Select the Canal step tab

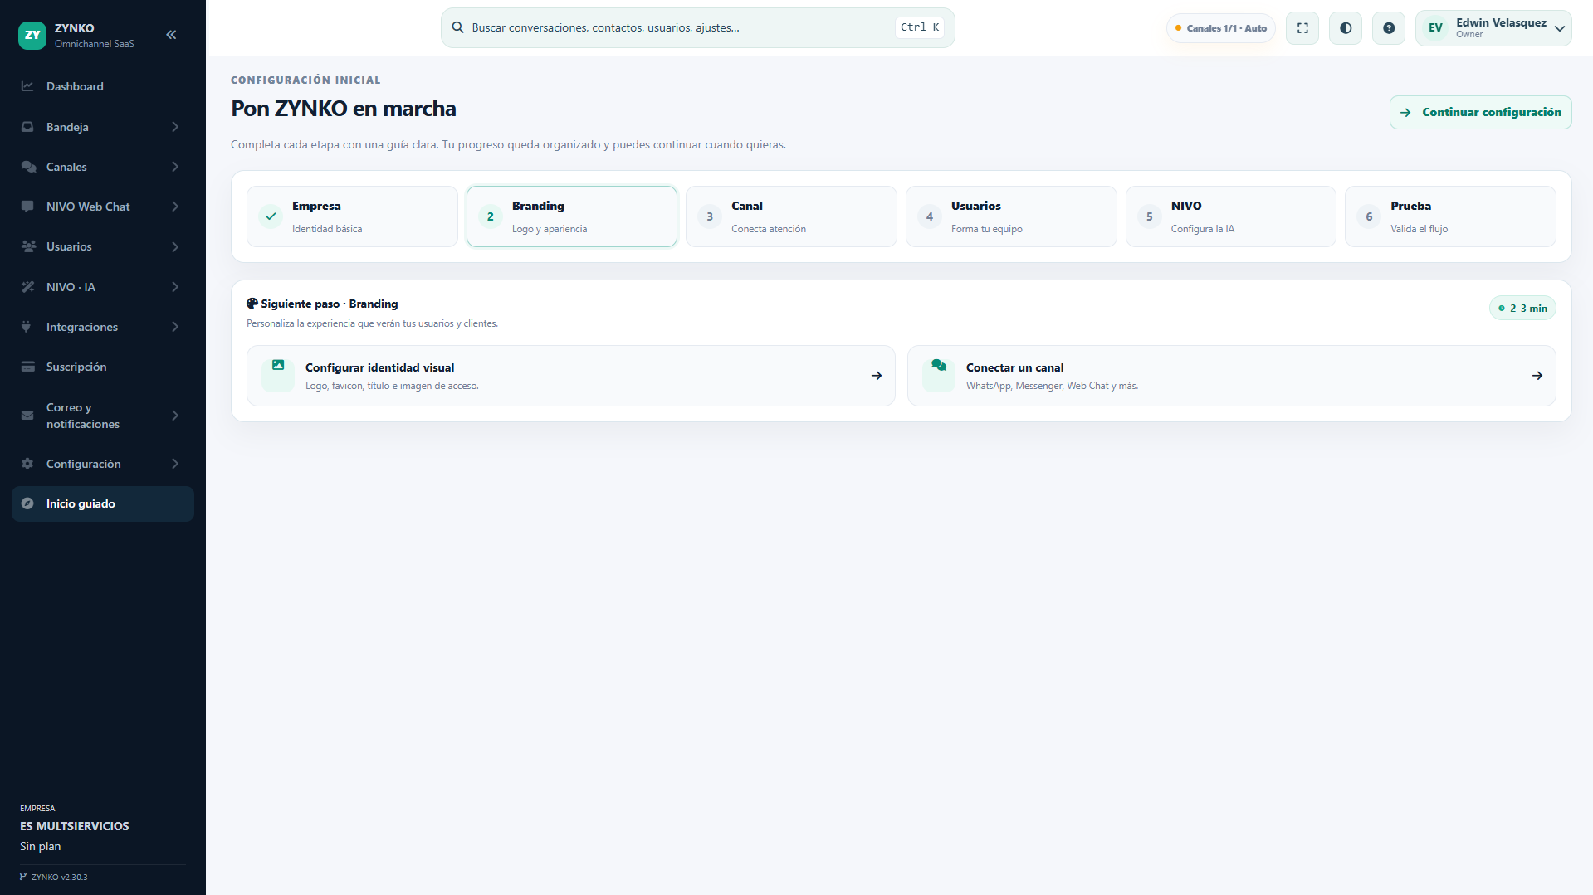(791, 216)
